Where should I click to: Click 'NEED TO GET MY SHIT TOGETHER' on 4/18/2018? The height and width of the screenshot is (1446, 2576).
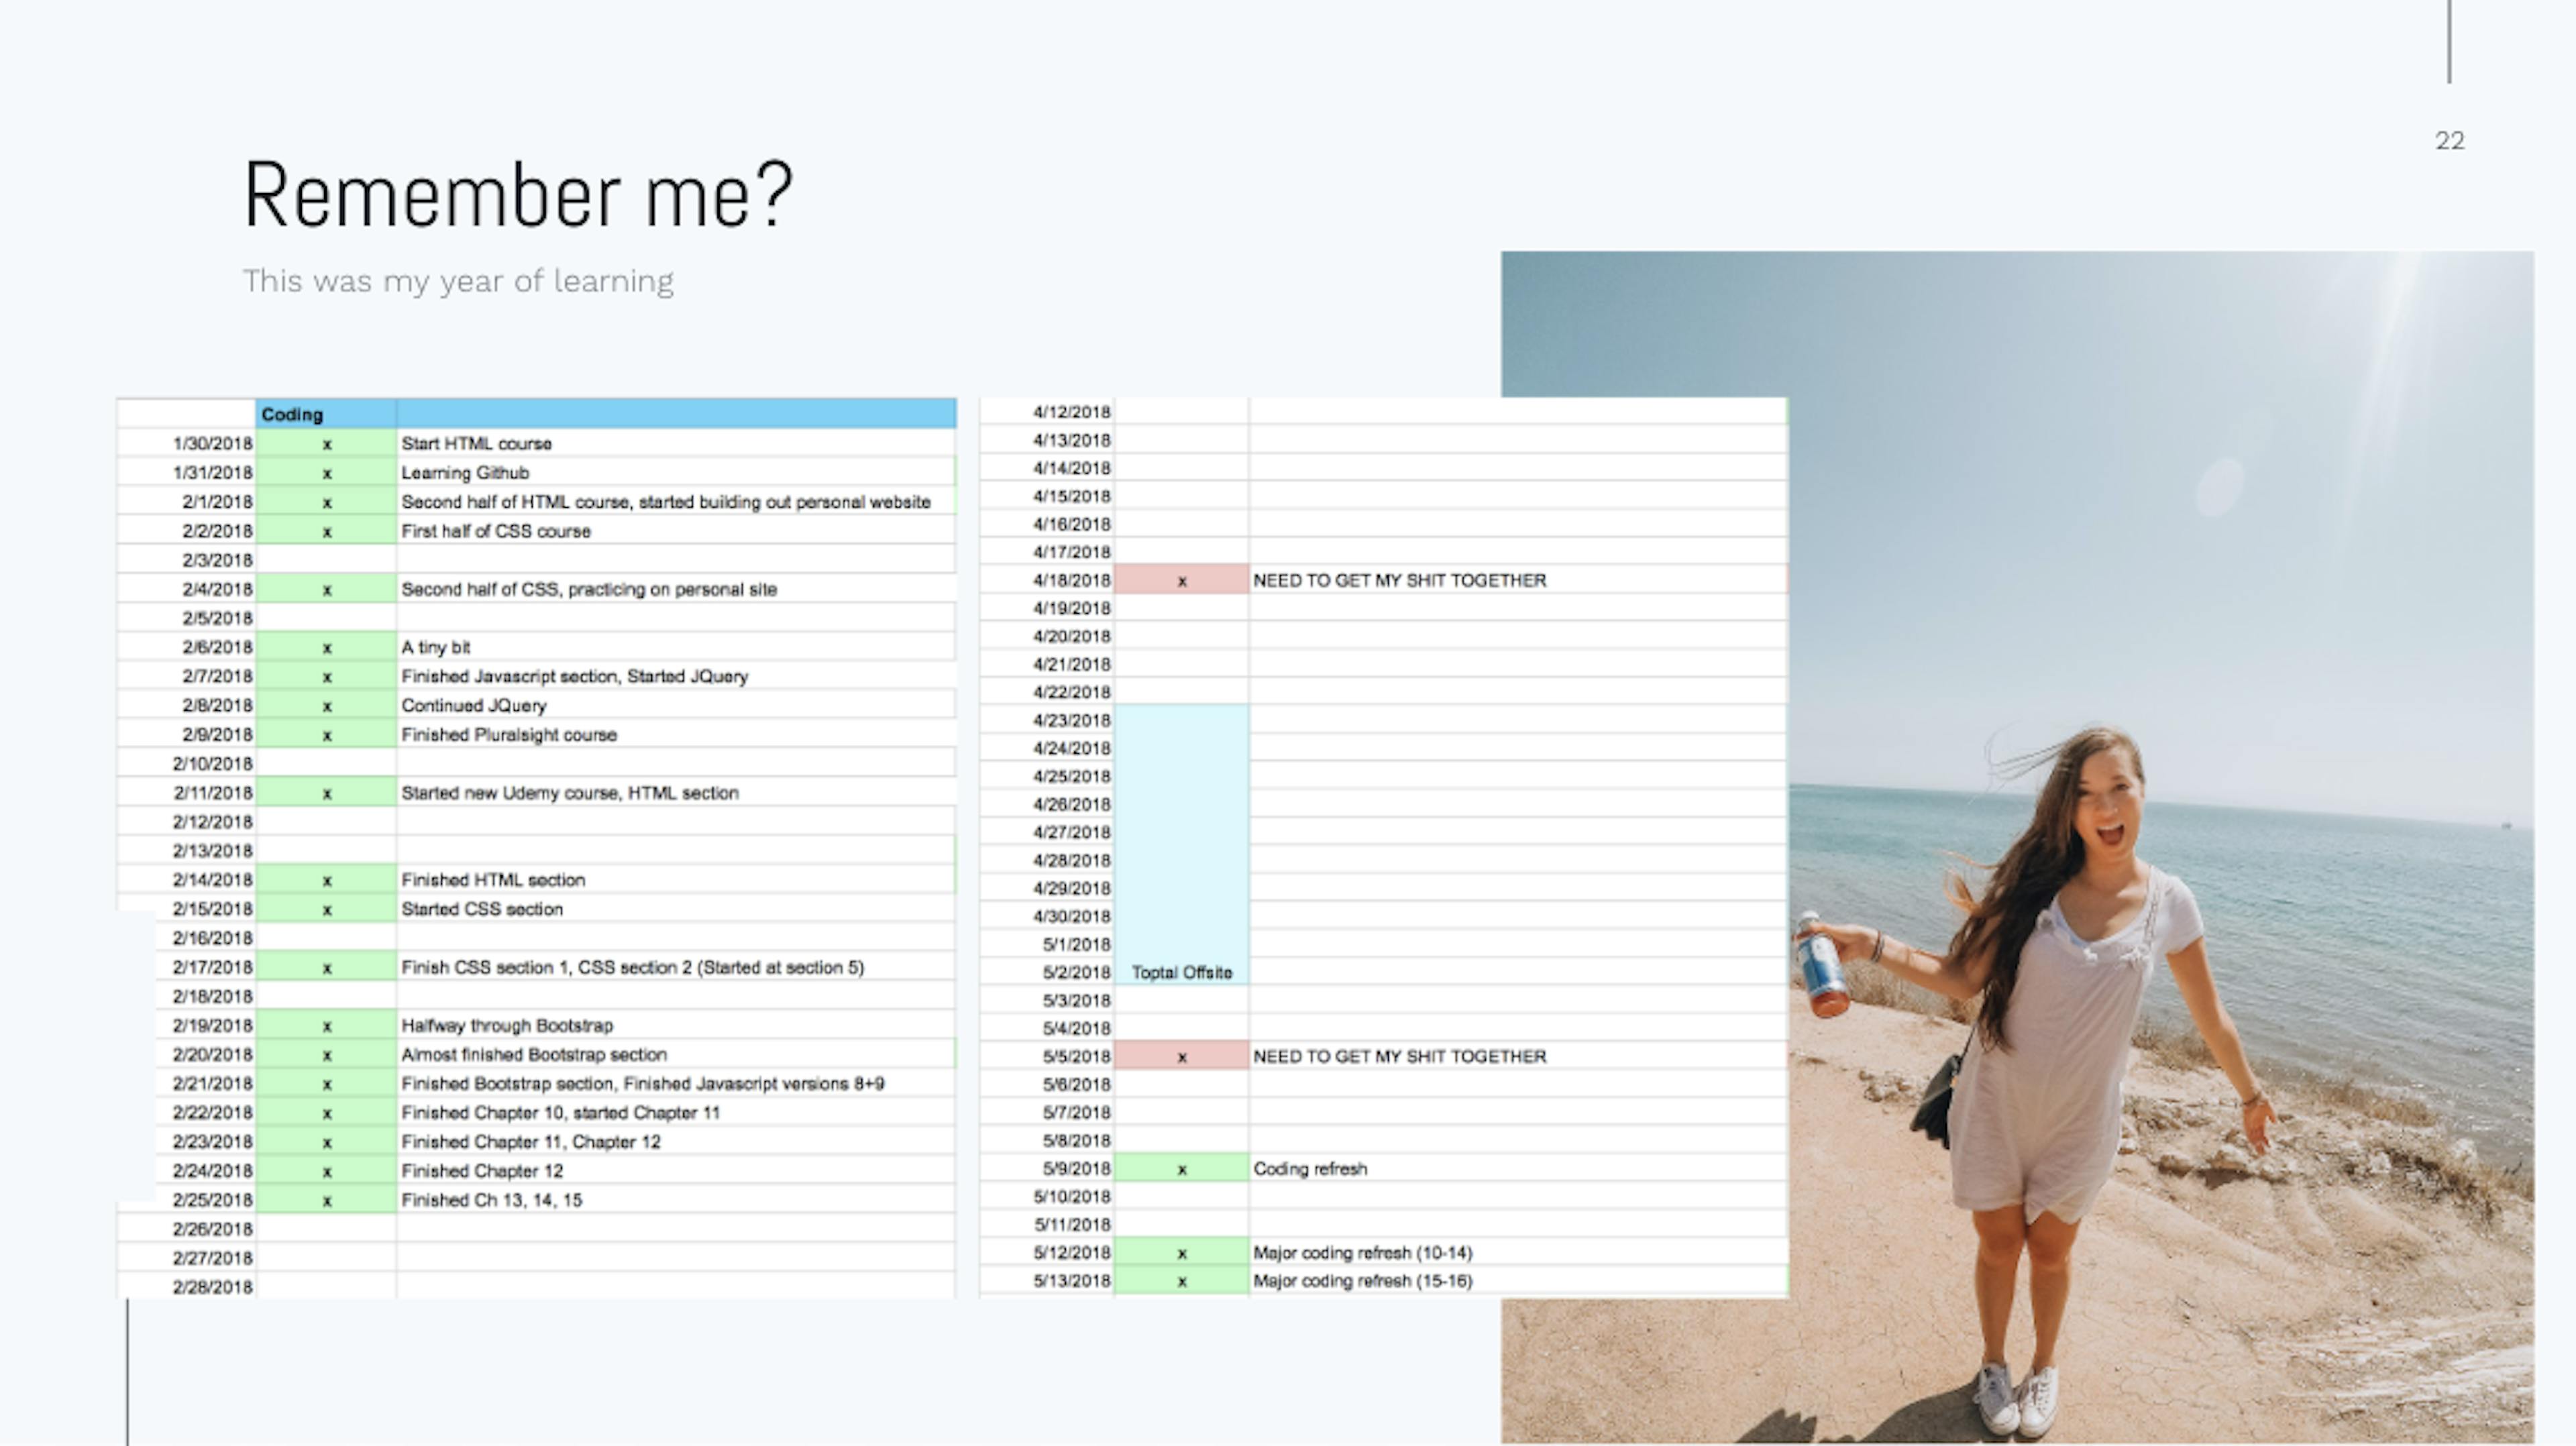click(1518, 580)
